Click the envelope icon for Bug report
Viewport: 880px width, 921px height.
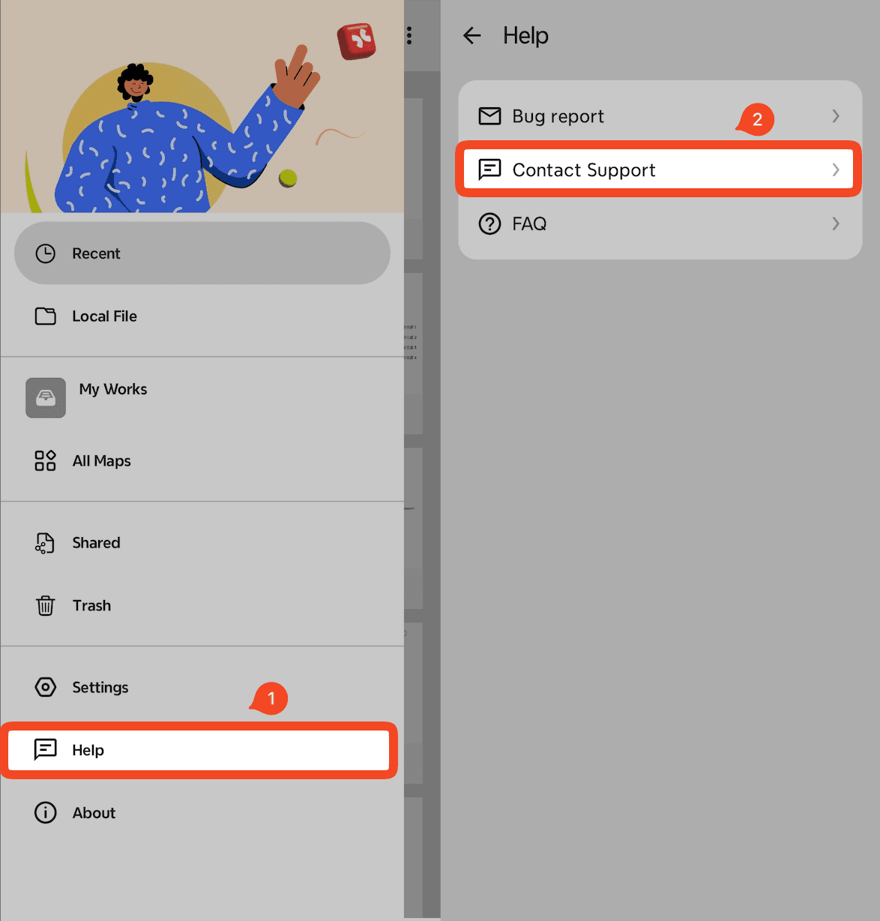(x=489, y=116)
